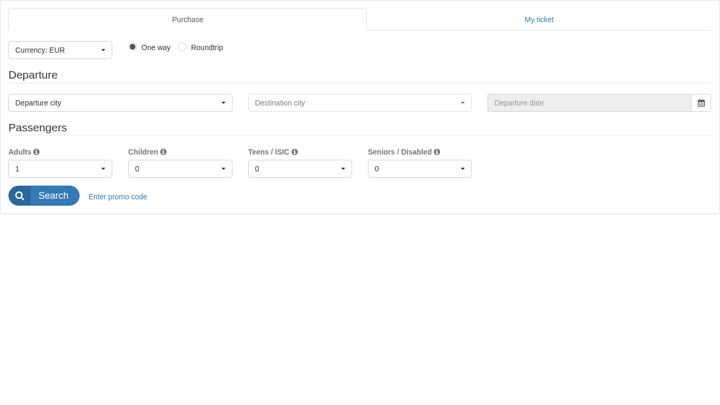Viewport: 720px width, 405px height.
Task: Expand the Departure city dropdown
Action: tap(120, 103)
